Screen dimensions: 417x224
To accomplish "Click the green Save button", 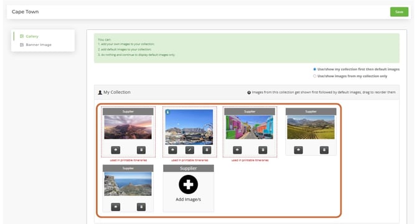I will (x=399, y=12).
